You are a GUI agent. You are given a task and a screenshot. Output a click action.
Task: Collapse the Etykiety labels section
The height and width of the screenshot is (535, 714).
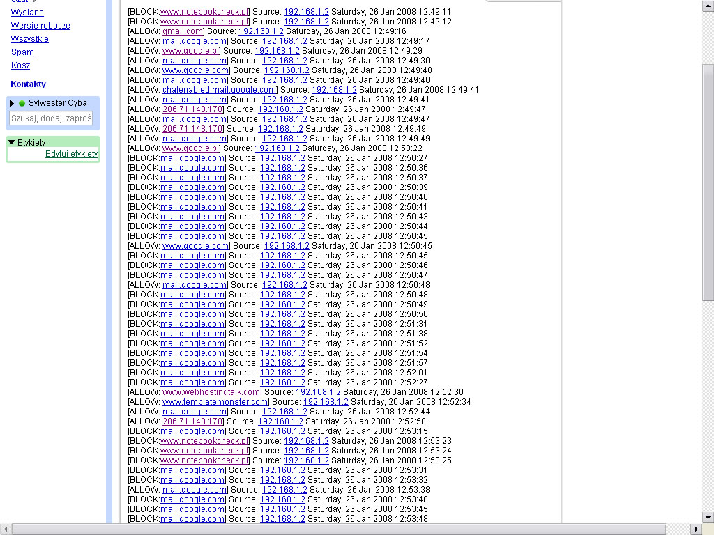12,142
